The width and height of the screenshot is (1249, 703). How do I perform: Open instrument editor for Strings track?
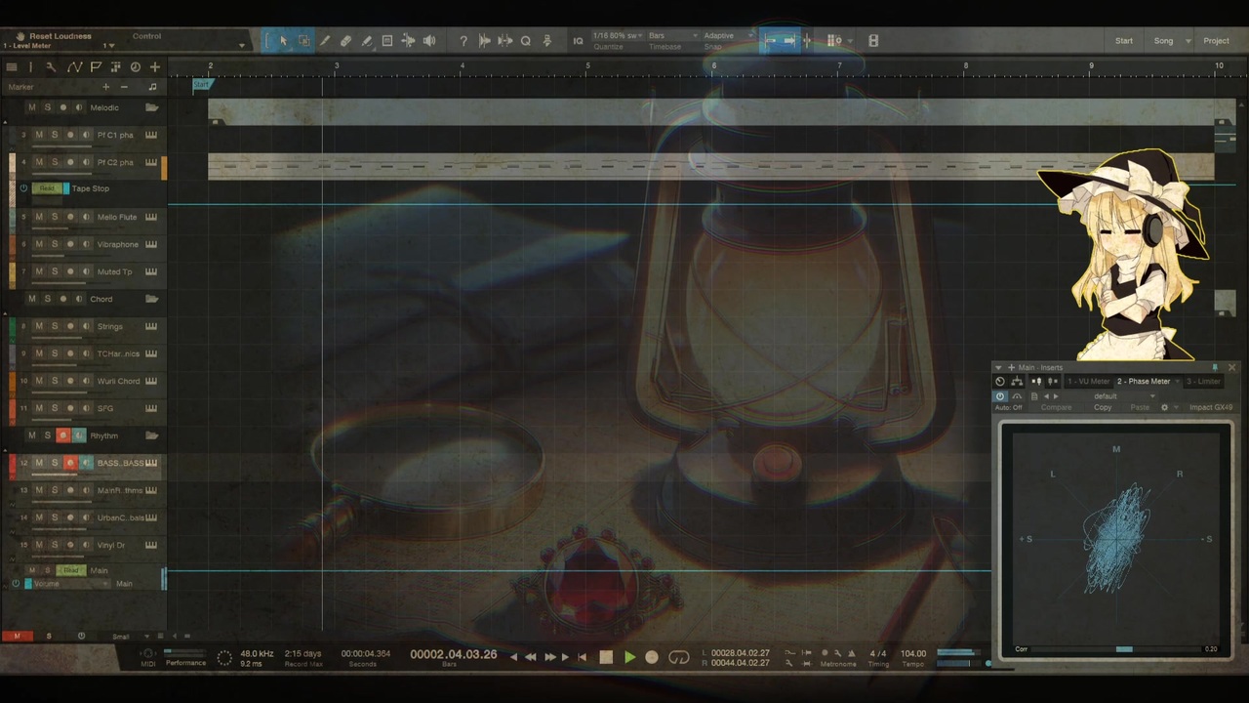(151, 326)
